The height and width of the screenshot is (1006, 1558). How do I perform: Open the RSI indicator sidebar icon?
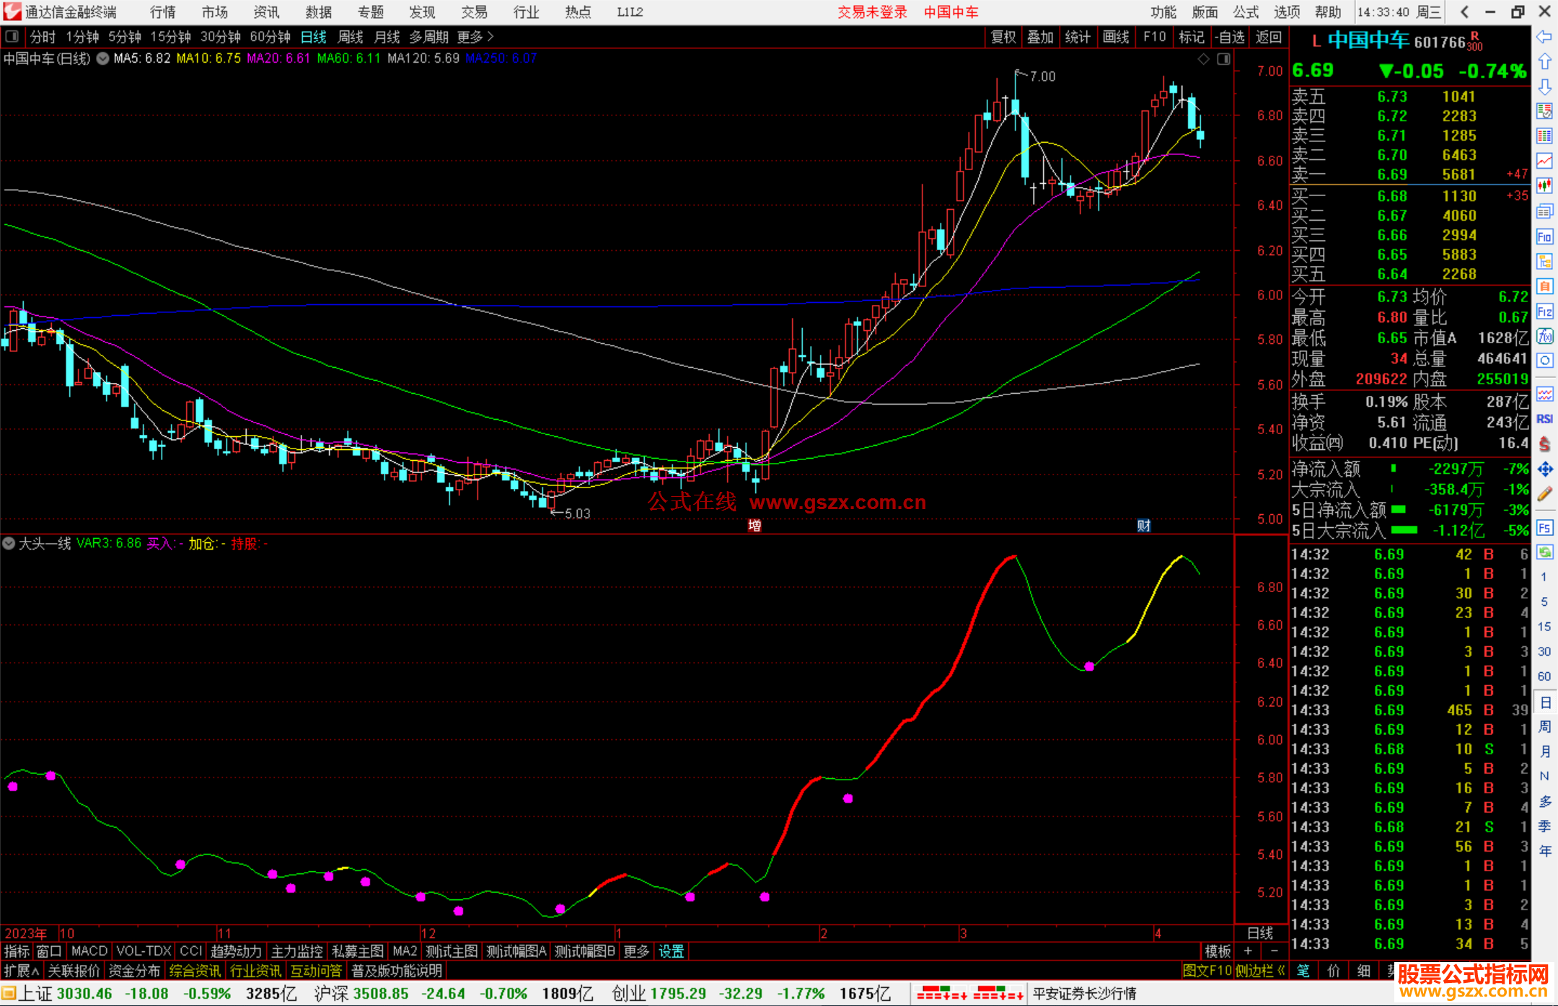pos(1544,419)
